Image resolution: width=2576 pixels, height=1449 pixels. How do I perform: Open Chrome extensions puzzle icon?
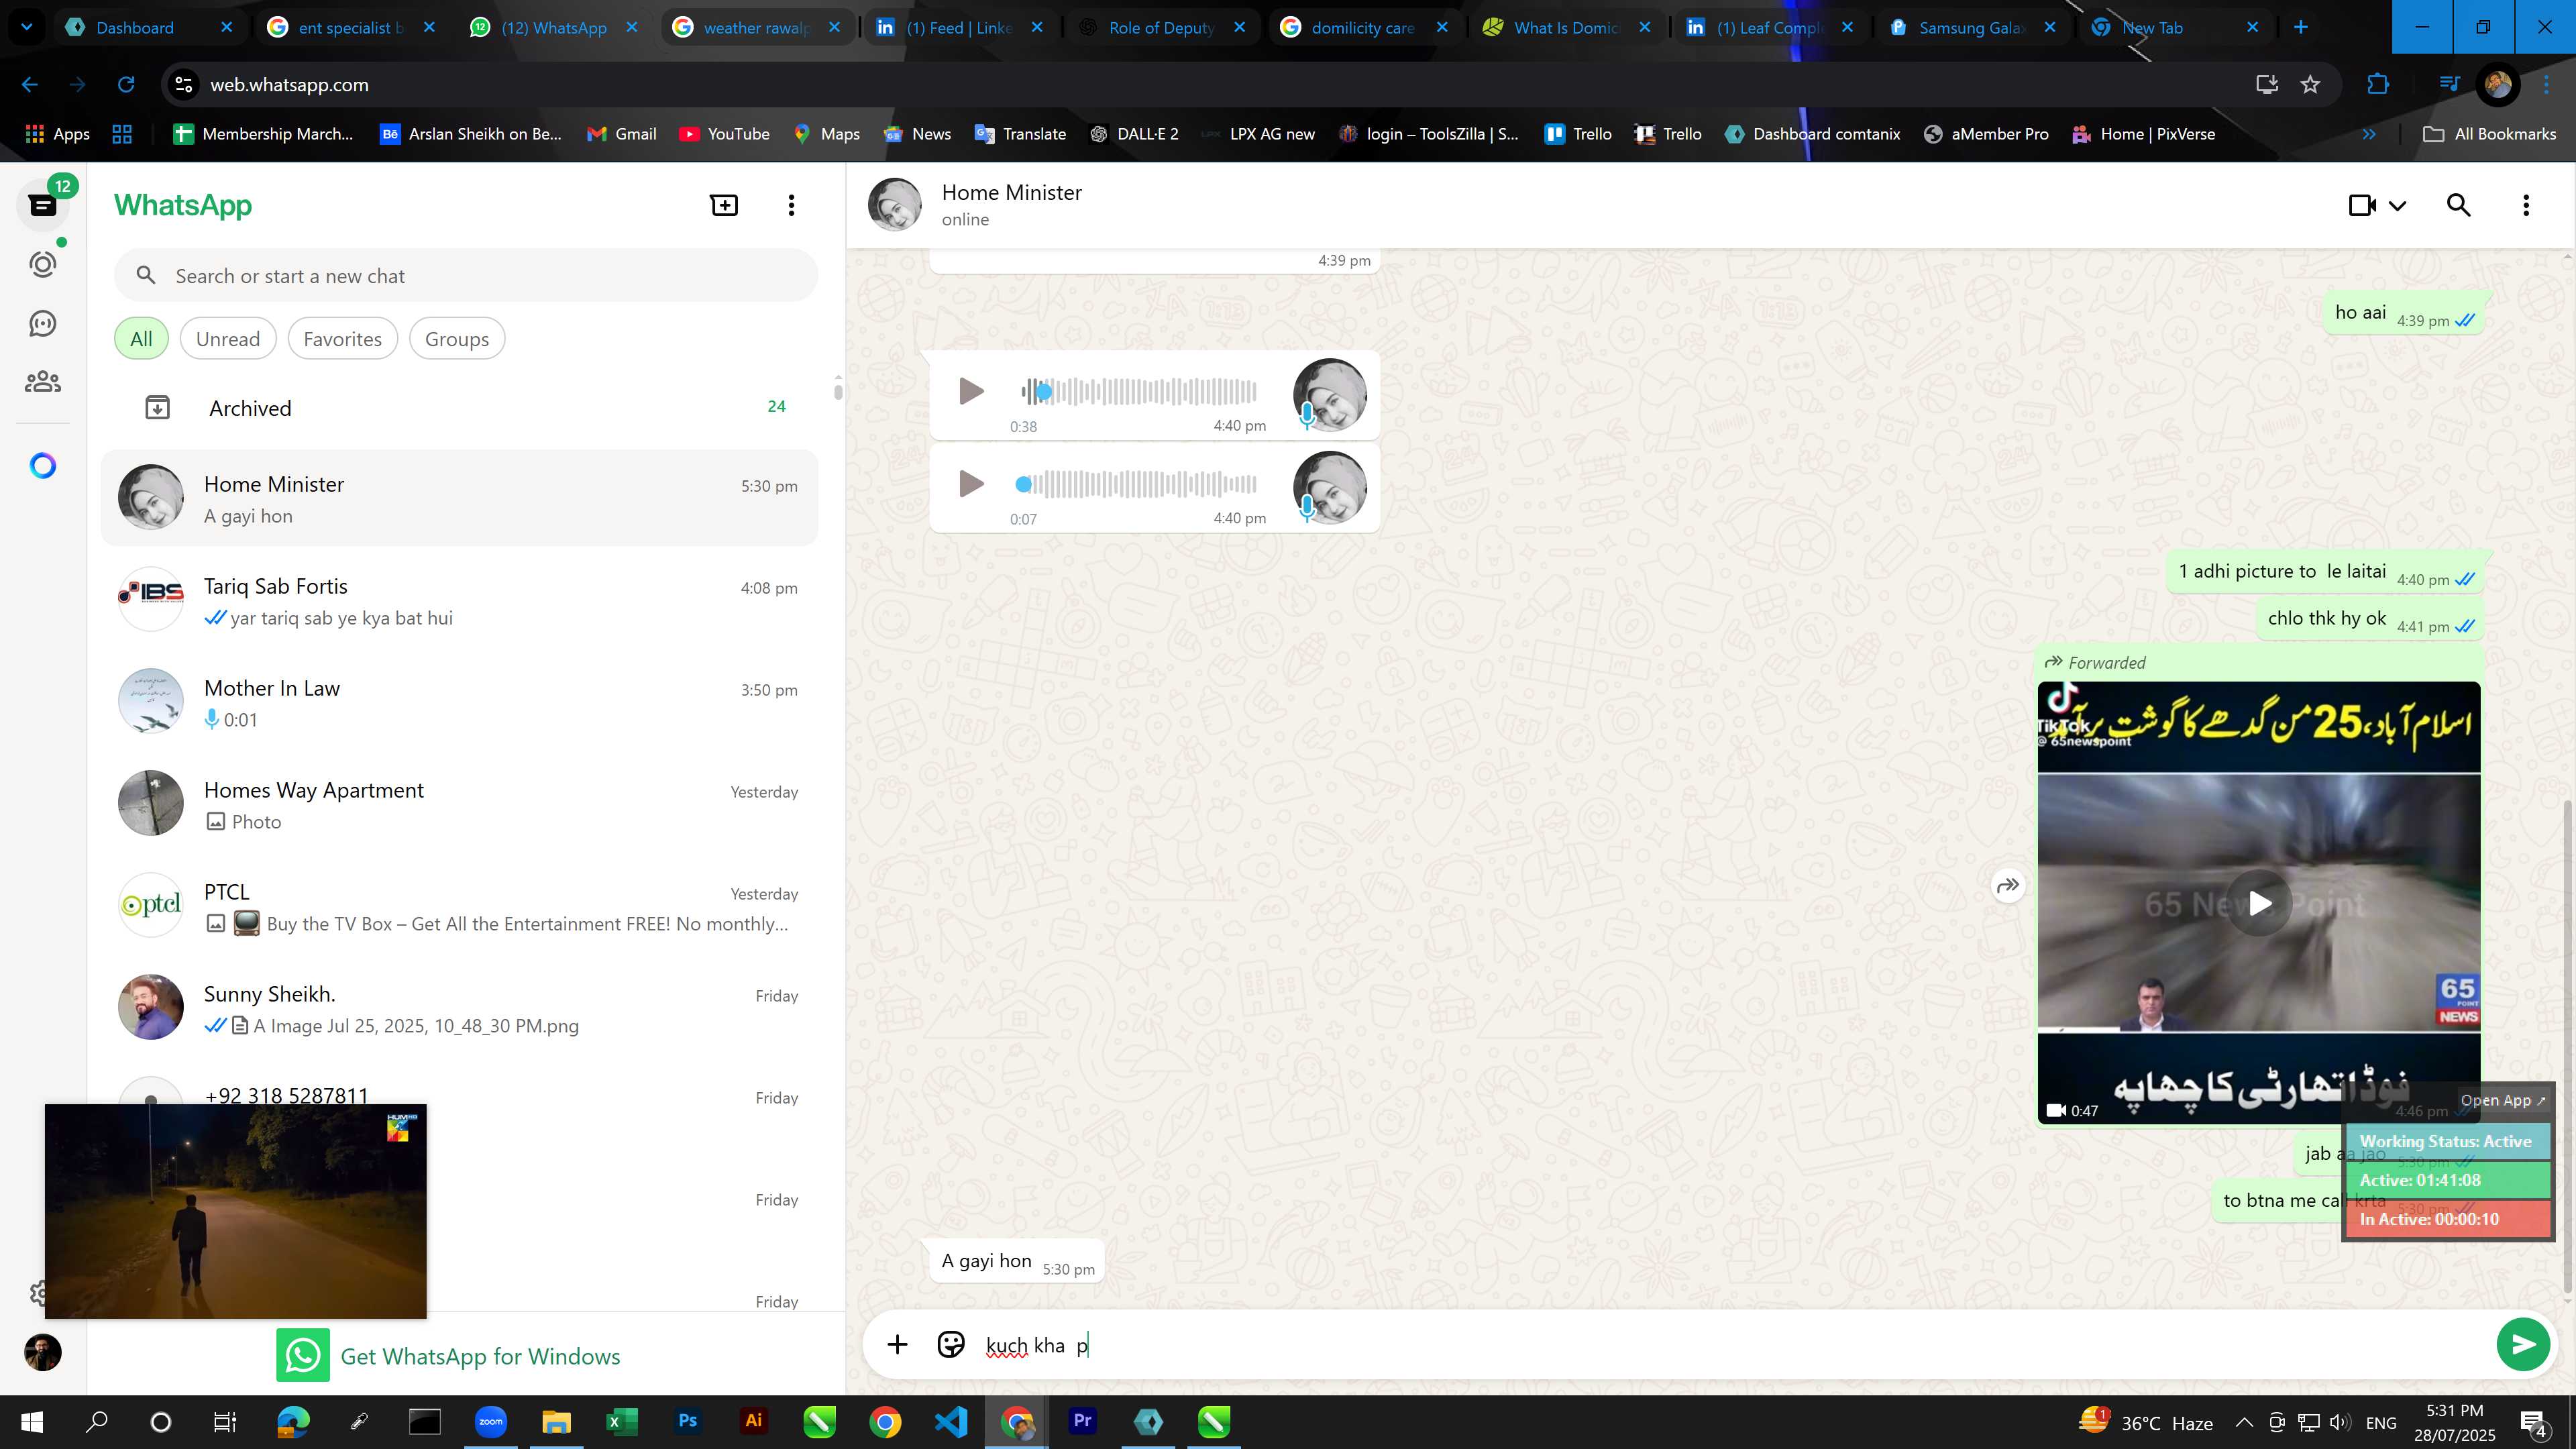coord(2378,85)
